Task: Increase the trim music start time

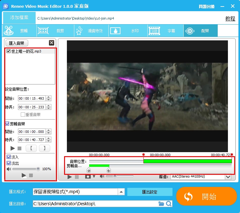Action: pos(49,130)
